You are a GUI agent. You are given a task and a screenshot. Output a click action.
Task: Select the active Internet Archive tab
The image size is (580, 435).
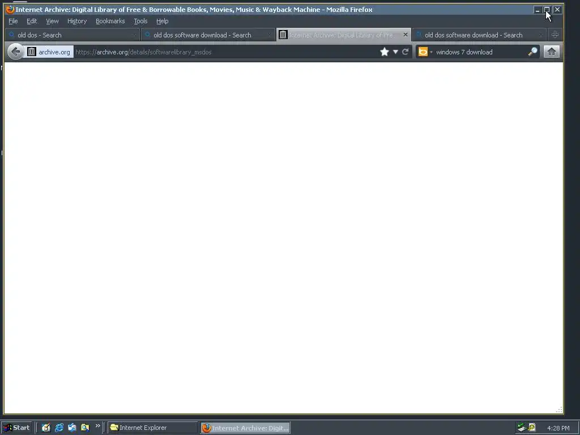(344, 35)
